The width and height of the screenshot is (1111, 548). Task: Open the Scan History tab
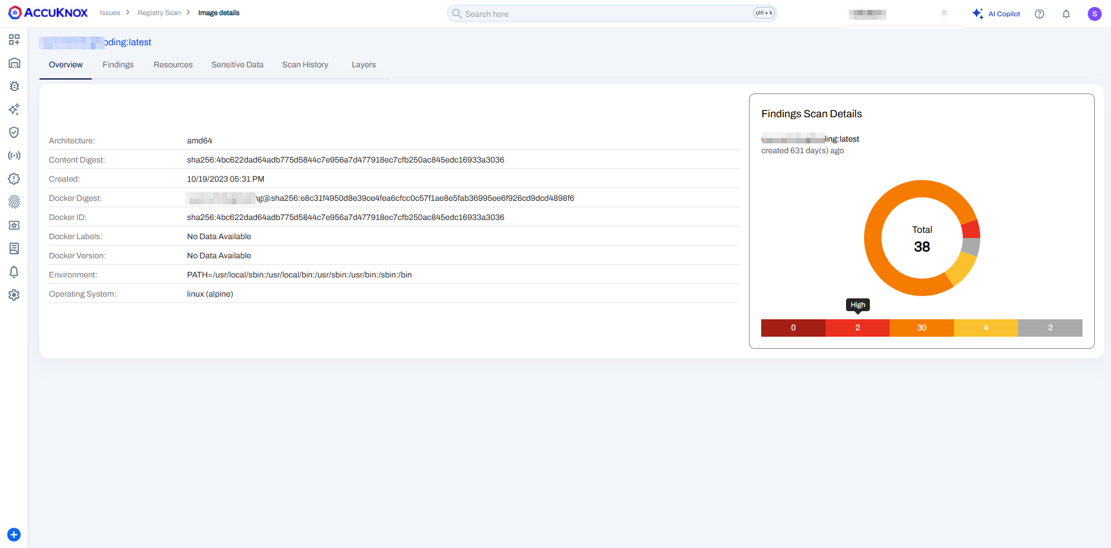pos(305,64)
